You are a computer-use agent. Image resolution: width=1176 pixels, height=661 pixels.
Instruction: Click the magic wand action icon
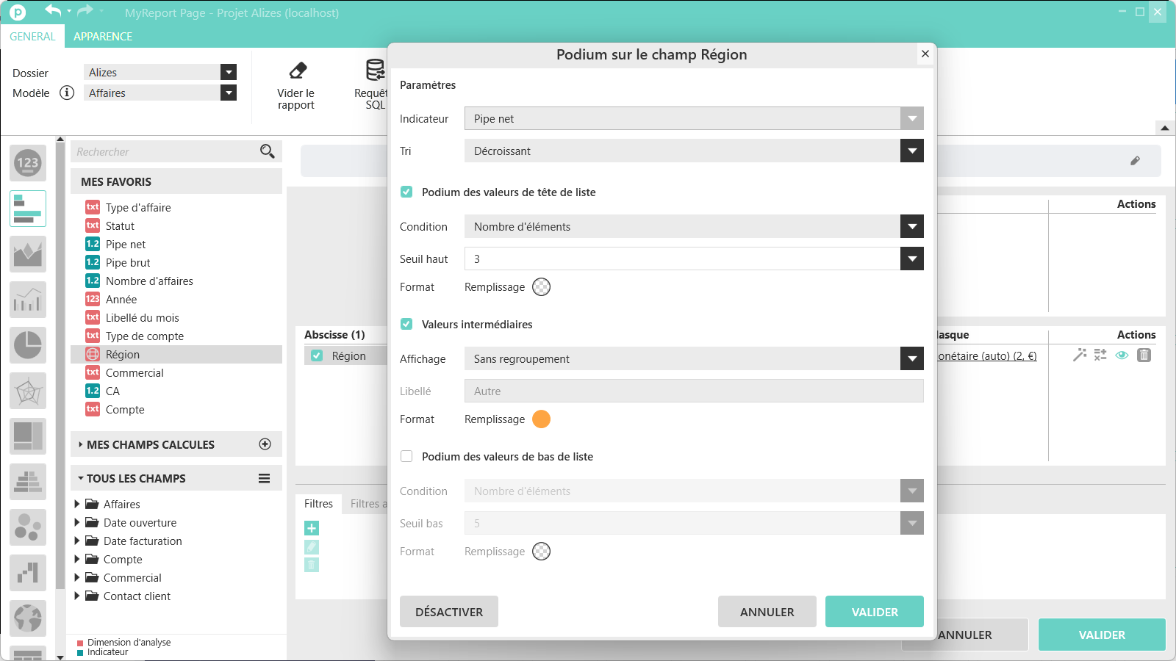click(1079, 355)
